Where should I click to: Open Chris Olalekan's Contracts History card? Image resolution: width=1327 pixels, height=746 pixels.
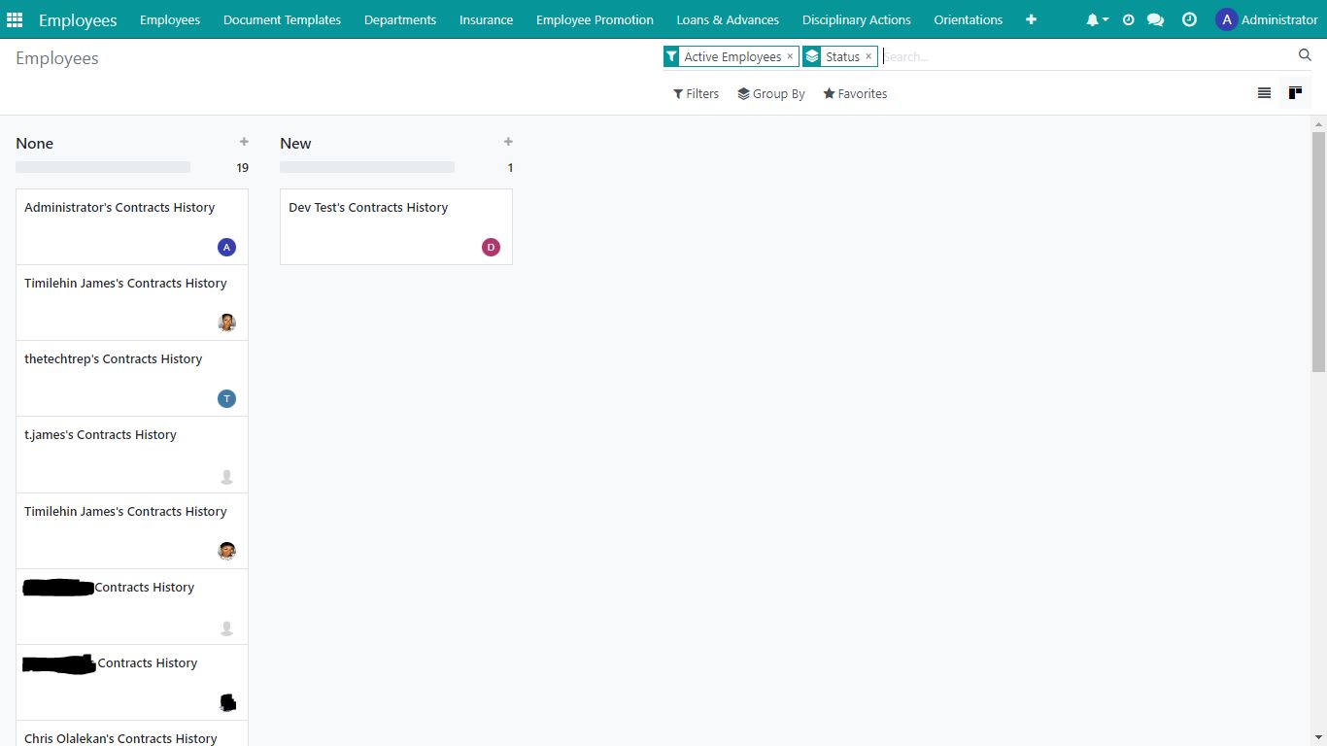[x=132, y=733]
